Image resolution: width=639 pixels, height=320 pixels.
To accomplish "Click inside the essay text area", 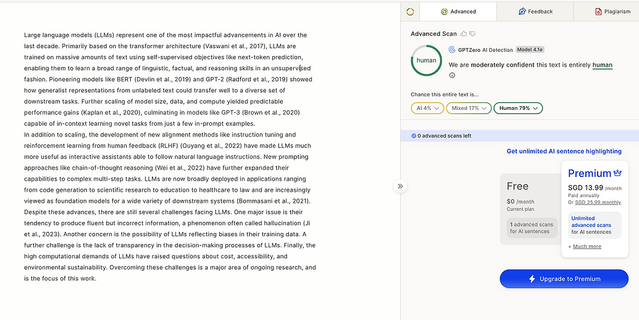I will point(170,157).
